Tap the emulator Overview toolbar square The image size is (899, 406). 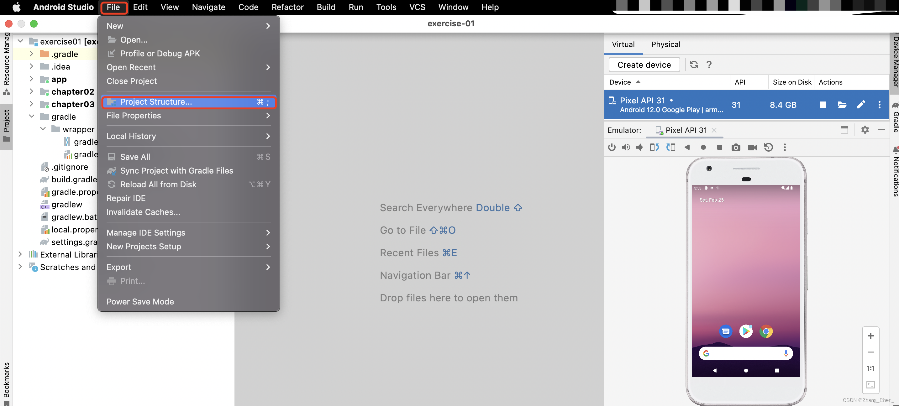click(x=719, y=148)
